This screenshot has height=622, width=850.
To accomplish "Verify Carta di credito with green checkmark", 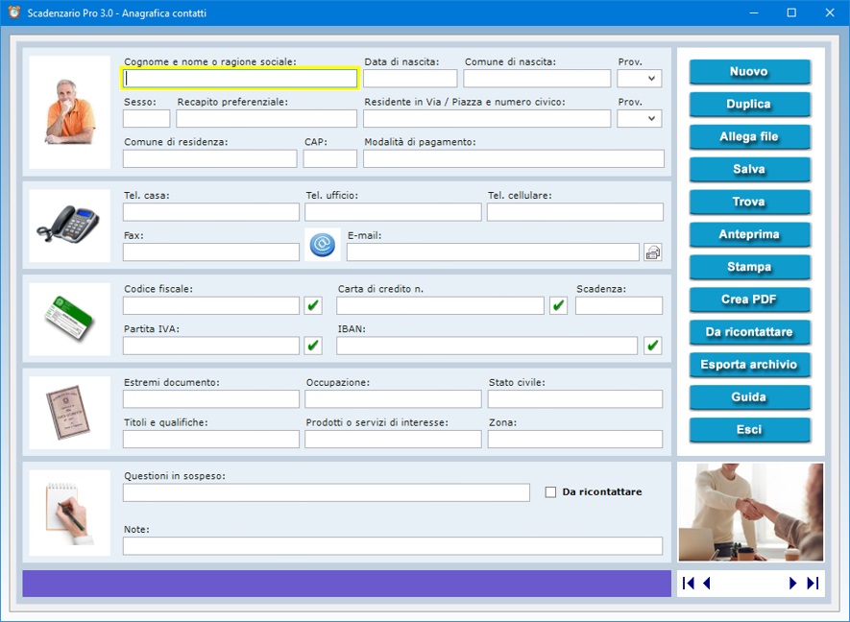I will (x=558, y=305).
